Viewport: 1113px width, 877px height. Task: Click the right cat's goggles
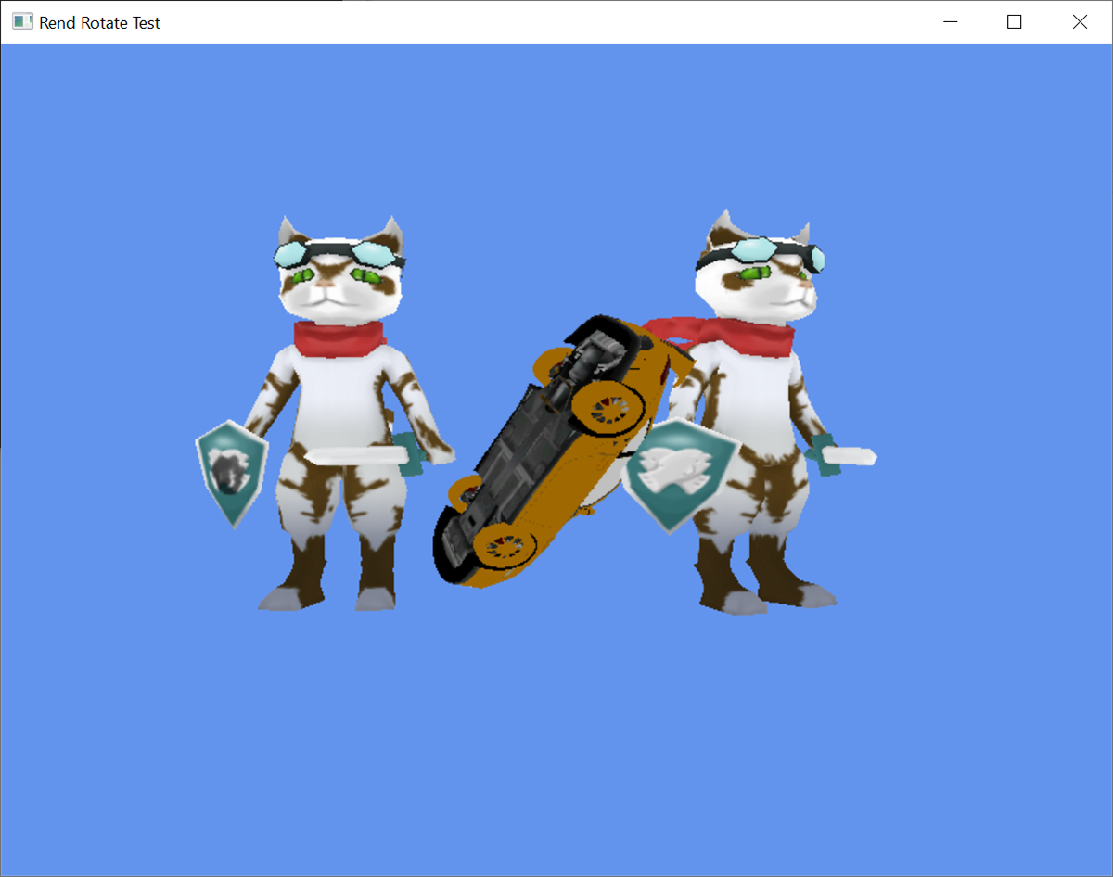coord(762,254)
